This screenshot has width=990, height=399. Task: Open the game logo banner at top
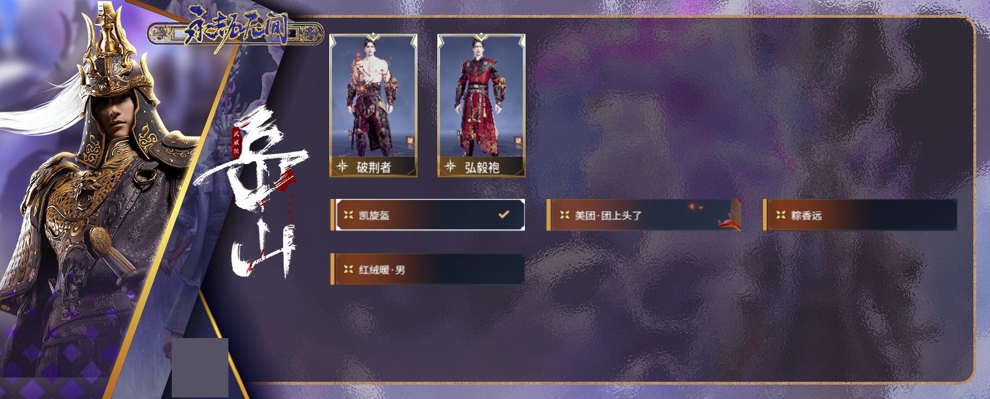pyautogui.click(x=235, y=33)
